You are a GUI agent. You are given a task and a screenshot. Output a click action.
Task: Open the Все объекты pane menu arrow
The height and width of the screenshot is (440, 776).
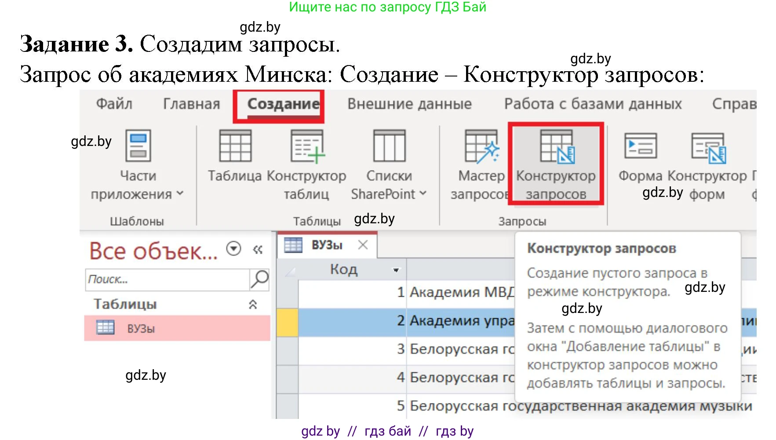click(x=233, y=249)
